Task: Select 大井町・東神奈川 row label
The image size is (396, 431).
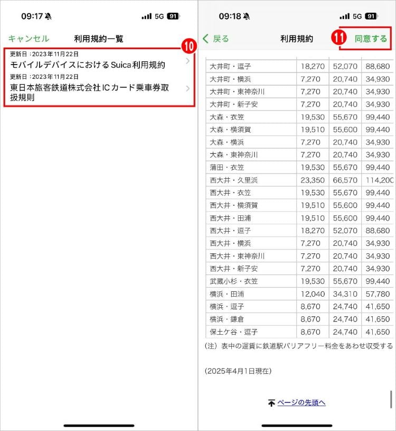Action: 237,91
